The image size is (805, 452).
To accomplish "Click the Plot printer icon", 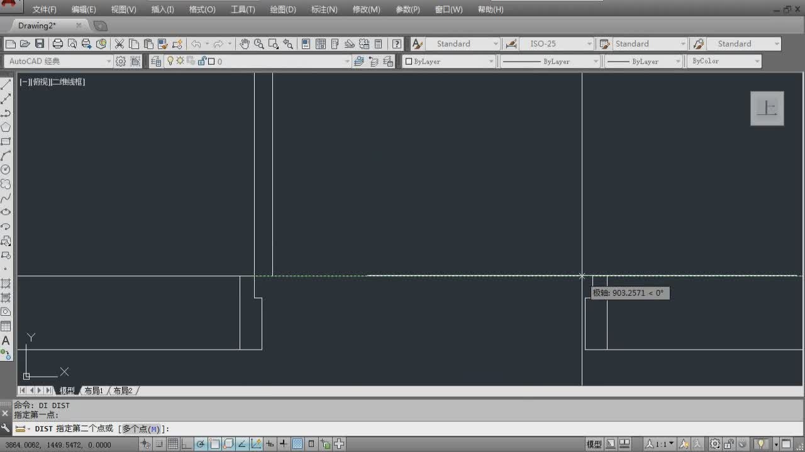I will pos(58,44).
